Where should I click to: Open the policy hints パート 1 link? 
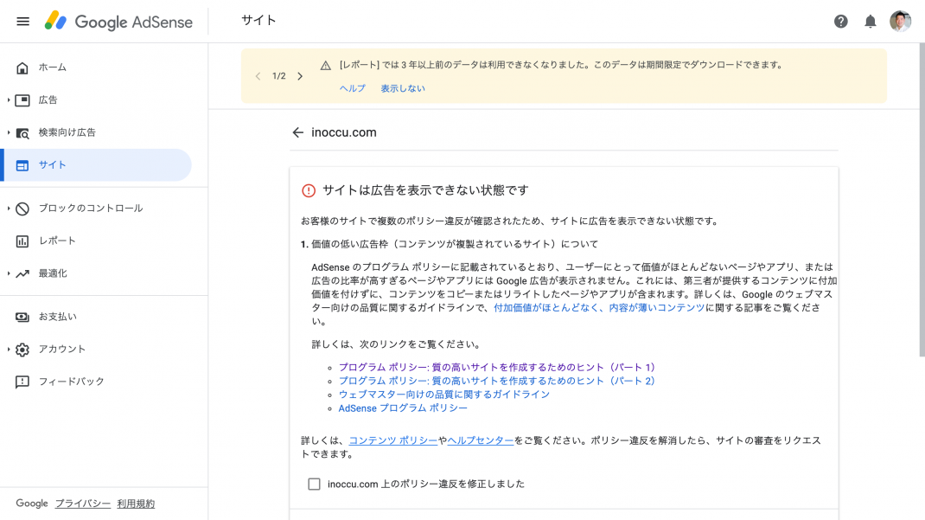pos(497,368)
